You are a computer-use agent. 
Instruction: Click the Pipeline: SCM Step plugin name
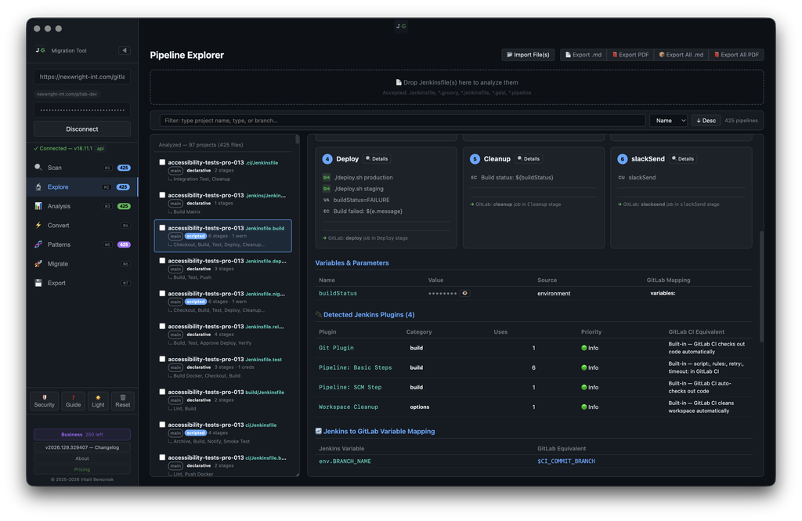pos(350,388)
